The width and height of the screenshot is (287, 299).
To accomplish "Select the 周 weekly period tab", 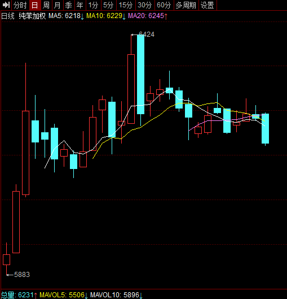I will tap(46, 5).
